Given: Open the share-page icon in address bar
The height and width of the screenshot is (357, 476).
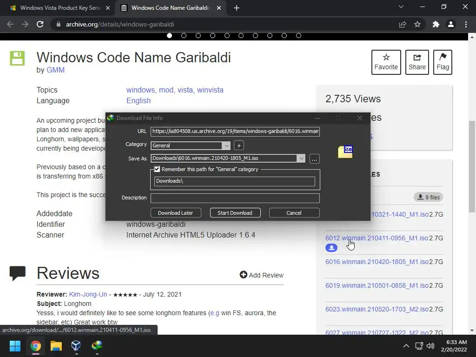Looking at the screenshot, I should coord(403,24).
